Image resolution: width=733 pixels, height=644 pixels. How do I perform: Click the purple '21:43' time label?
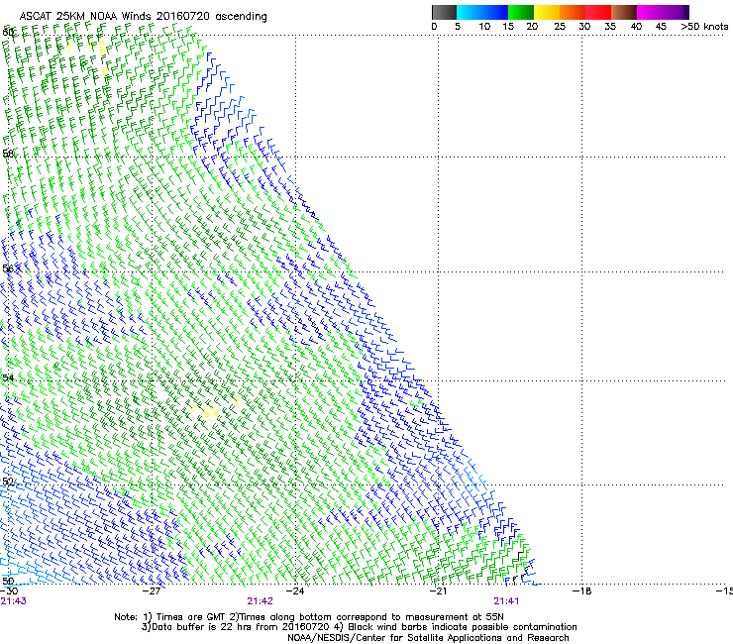click(x=14, y=601)
